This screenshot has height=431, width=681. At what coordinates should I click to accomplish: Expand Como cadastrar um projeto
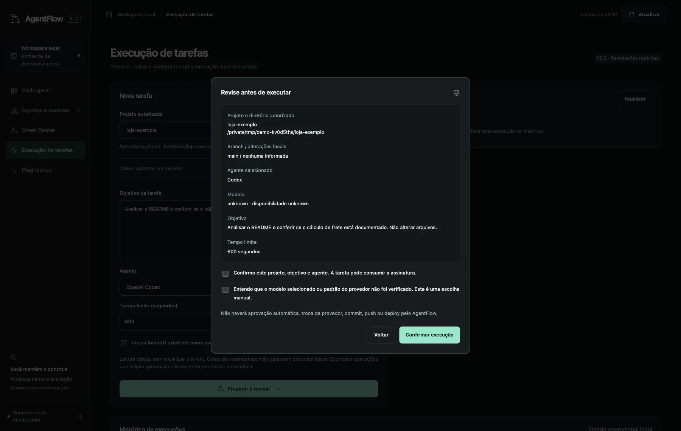151,169
